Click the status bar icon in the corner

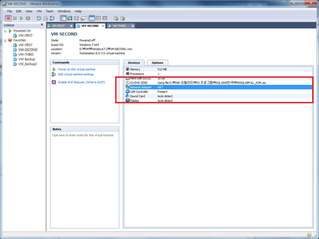(x=309, y=235)
